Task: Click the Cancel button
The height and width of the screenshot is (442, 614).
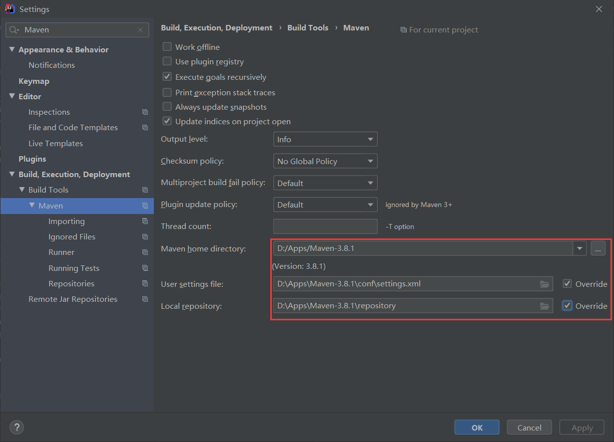Action: click(x=530, y=428)
